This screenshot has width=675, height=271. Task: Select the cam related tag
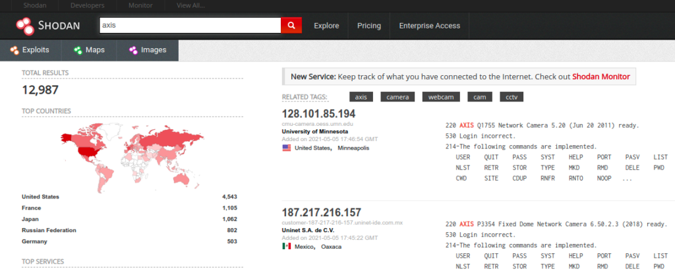tap(480, 97)
